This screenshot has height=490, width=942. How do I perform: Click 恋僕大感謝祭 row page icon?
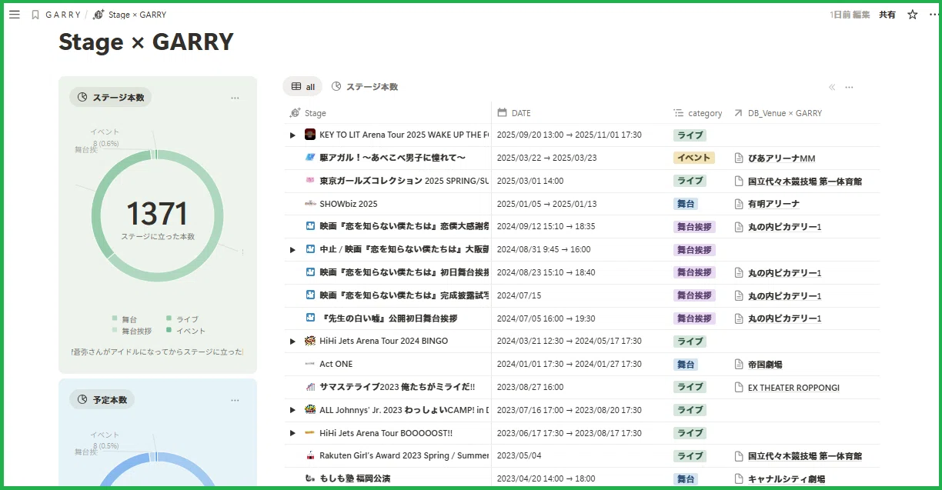tap(310, 226)
